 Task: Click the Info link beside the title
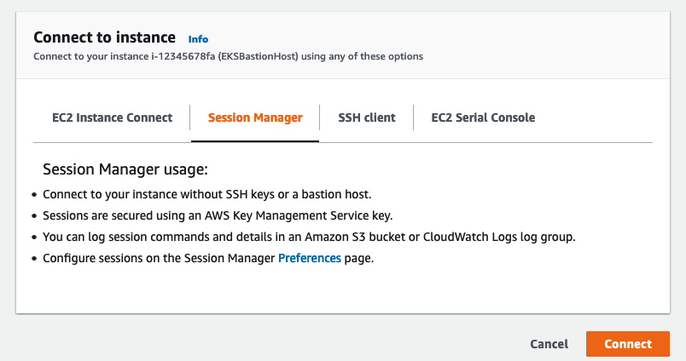pos(198,39)
